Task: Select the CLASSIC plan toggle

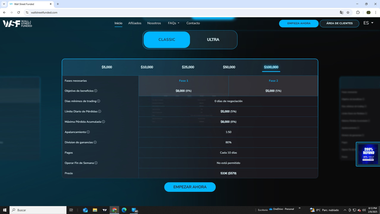Action: tap(167, 40)
